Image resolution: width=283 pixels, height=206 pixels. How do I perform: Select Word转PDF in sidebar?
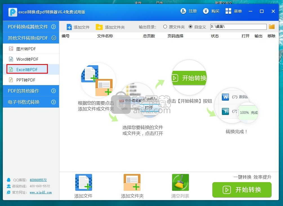[x=31, y=59]
